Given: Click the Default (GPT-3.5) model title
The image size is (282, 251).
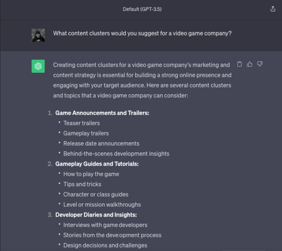Looking at the screenshot, I should point(141,9).
